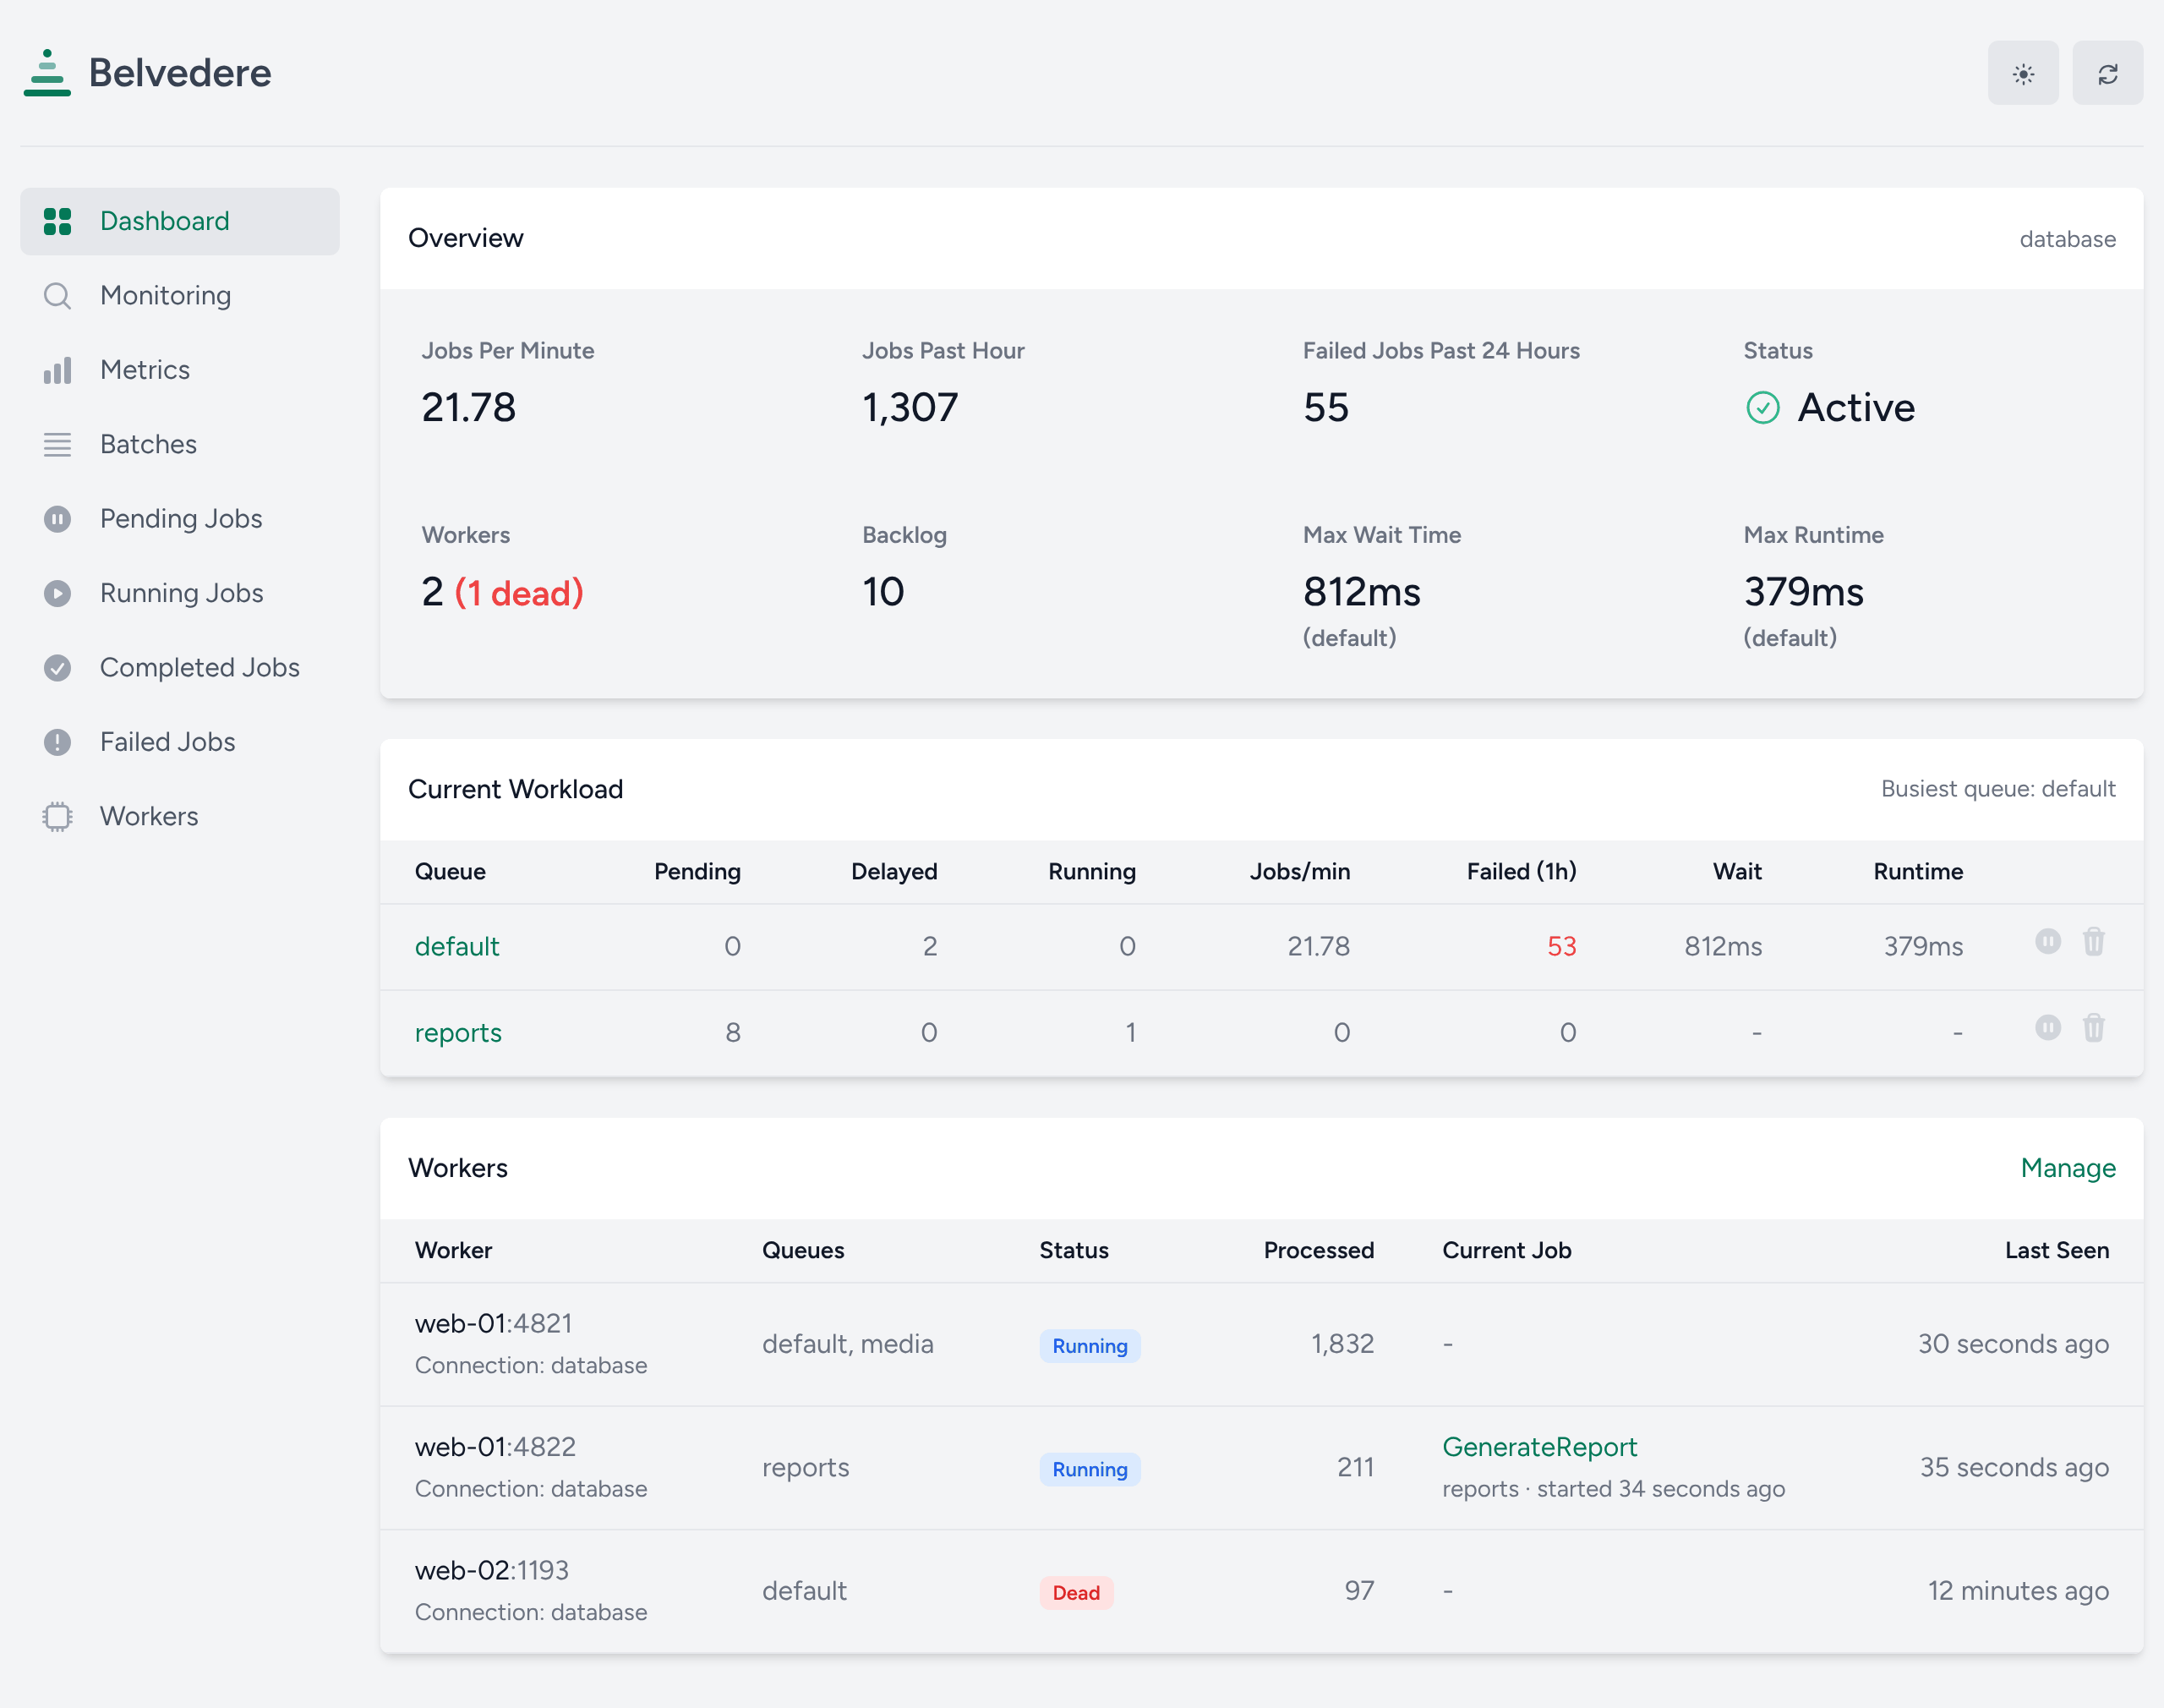The width and height of the screenshot is (2164, 1708).
Task: Click the Jobs Past Hour value 1,307
Action: (910, 407)
